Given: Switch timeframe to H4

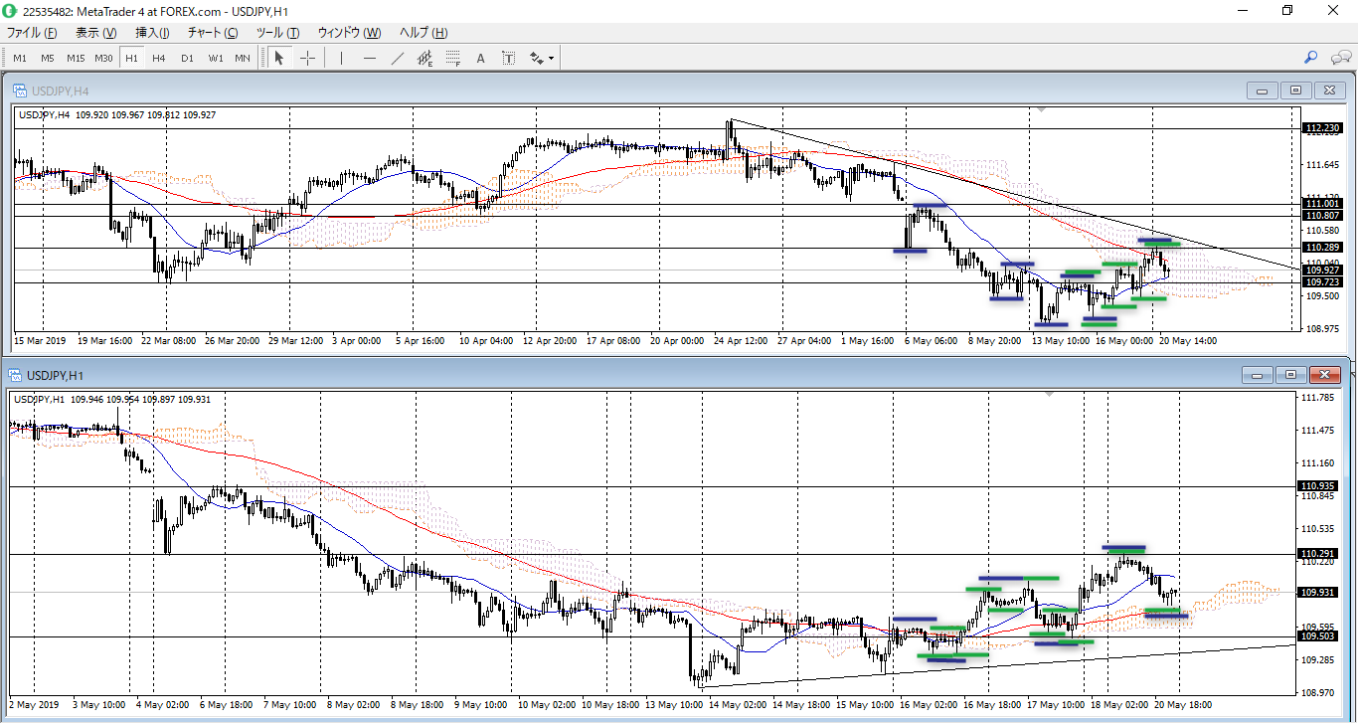Looking at the screenshot, I should tap(159, 58).
